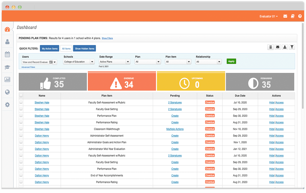Click the Advanced Filters link
This screenshot has width=306, height=193.
(28, 67)
